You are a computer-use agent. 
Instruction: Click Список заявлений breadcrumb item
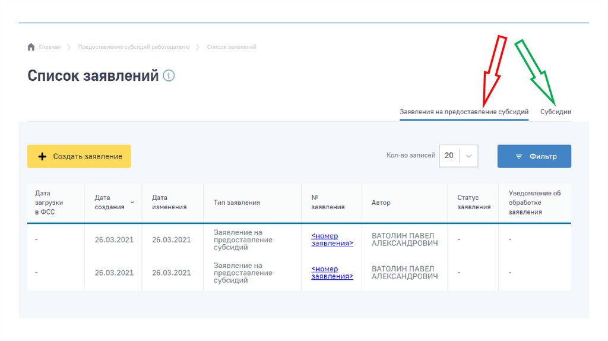tap(232, 47)
